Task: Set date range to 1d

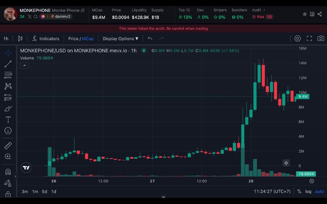Action: point(54,191)
